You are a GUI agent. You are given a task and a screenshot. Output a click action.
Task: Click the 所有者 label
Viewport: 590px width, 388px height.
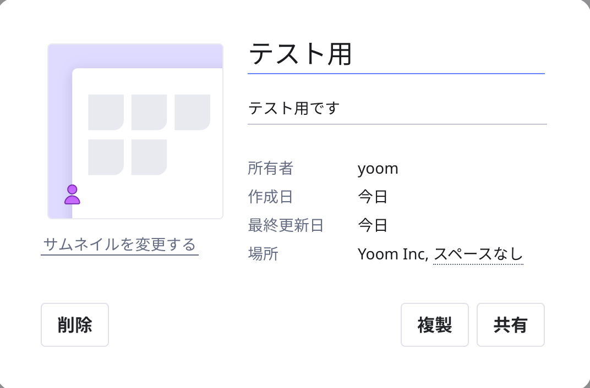pyautogui.click(x=270, y=168)
